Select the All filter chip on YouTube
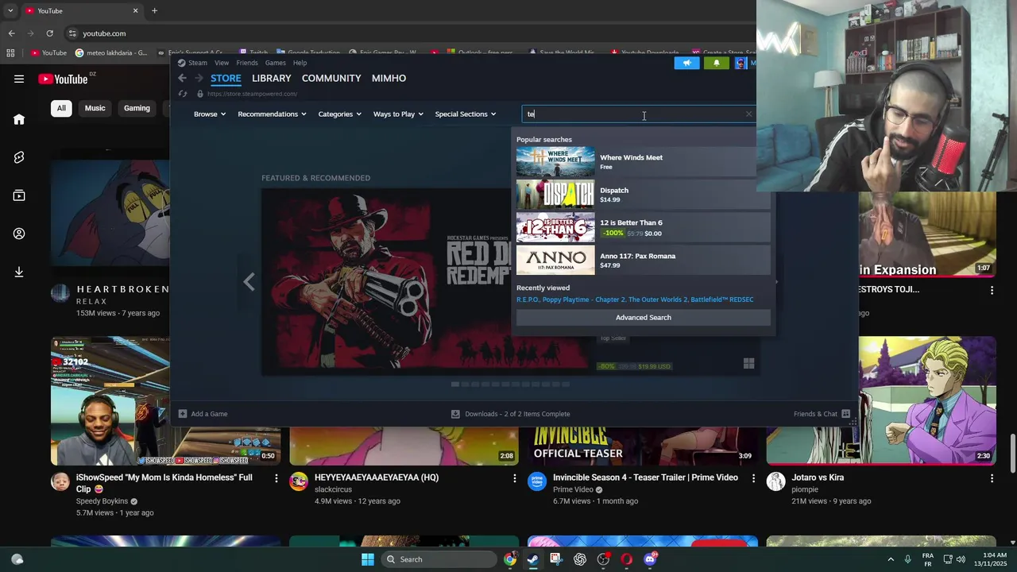The image size is (1017, 572). point(61,108)
